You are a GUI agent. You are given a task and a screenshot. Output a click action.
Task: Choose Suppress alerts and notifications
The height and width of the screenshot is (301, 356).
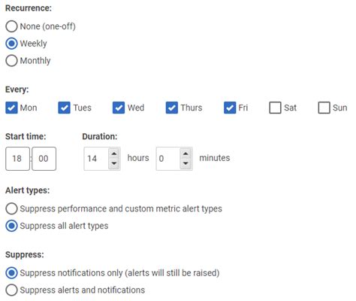(x=11, y=290)
